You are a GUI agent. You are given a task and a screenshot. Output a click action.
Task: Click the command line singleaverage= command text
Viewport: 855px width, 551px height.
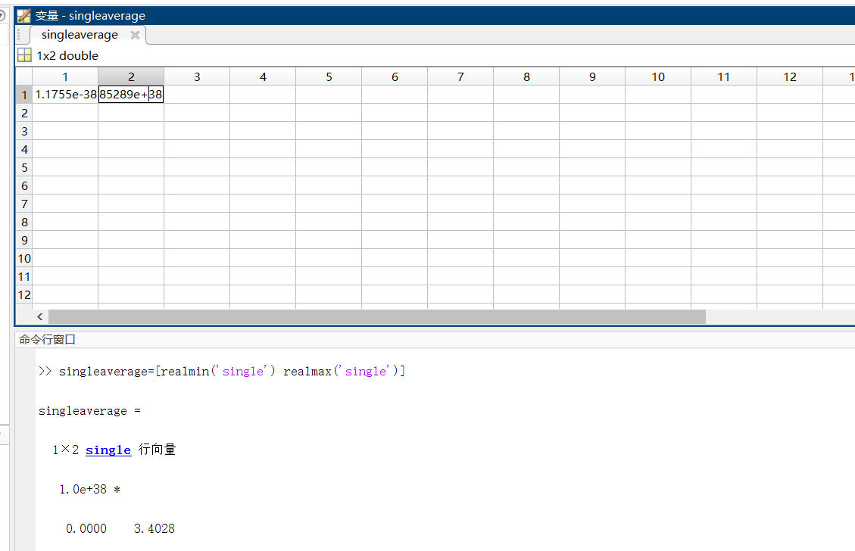[x=232, y=371]
